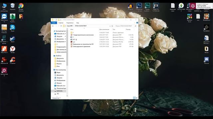Viewport: 213px width, 119px height.
Task: Select the Корзина recycle bin icon
Action: pyautogui.click(x=13, y=7)
